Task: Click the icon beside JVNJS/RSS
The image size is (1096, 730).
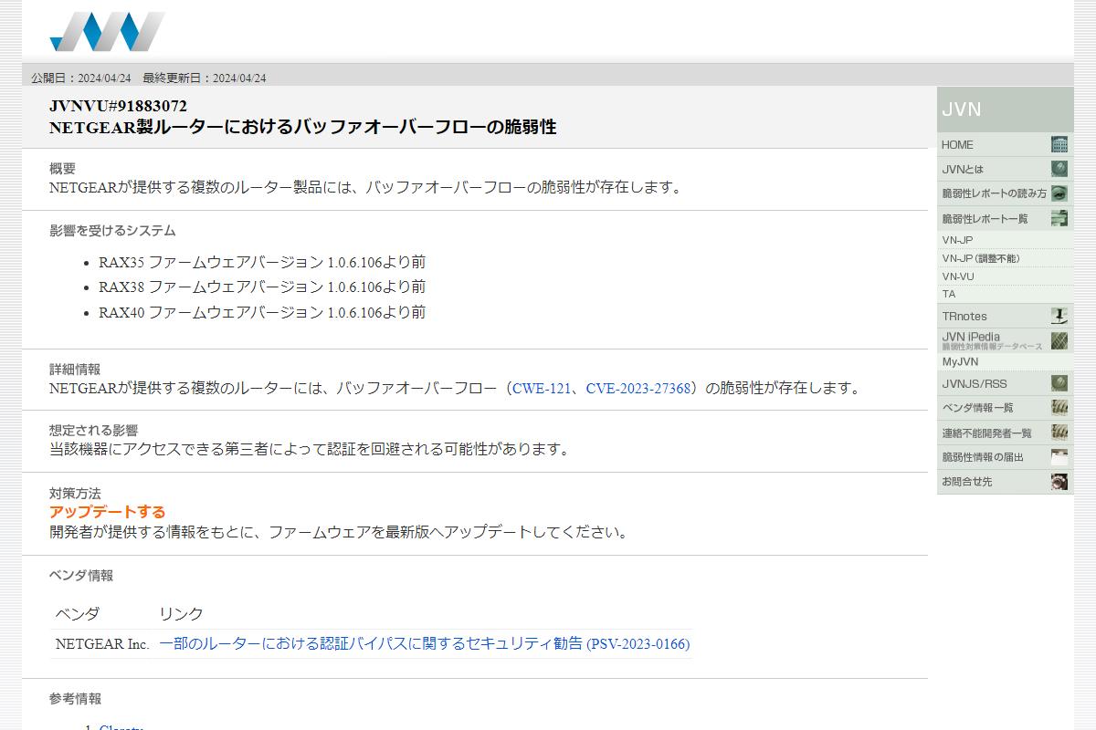Action: pyautogui.click(x=1059, y=383)
